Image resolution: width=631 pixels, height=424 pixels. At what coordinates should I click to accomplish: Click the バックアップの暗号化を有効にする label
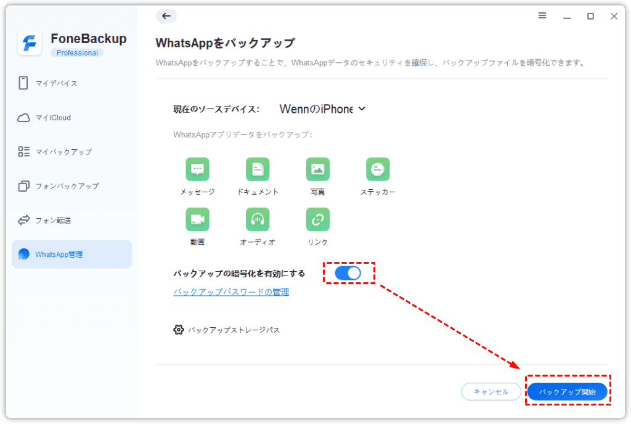coord(239,274)
